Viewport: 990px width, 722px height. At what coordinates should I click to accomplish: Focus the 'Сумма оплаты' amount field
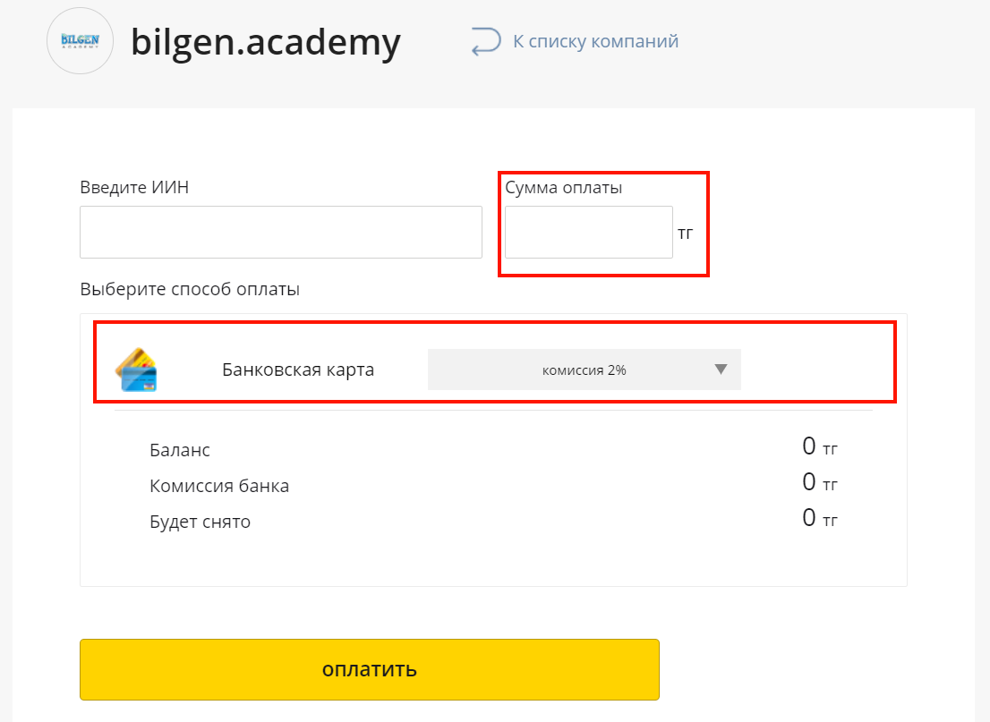coord(588,232)
